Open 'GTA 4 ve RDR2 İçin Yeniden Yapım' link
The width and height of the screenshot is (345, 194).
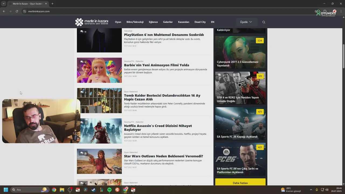coord(238,99)
